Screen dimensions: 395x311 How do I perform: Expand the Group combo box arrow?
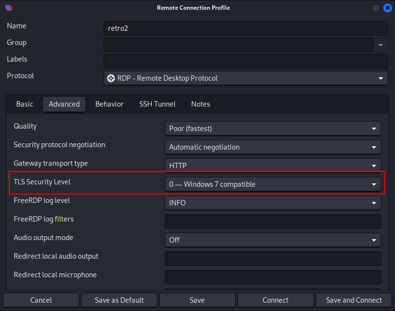coord(381,45)
